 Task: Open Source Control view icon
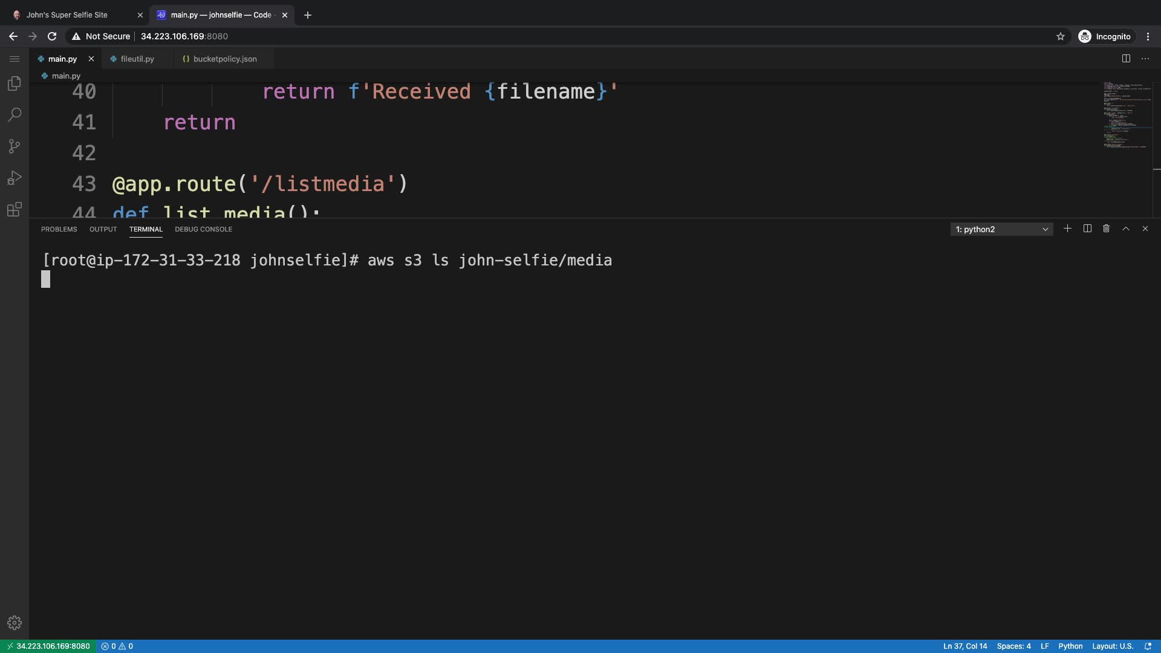[x=15, y=146]
